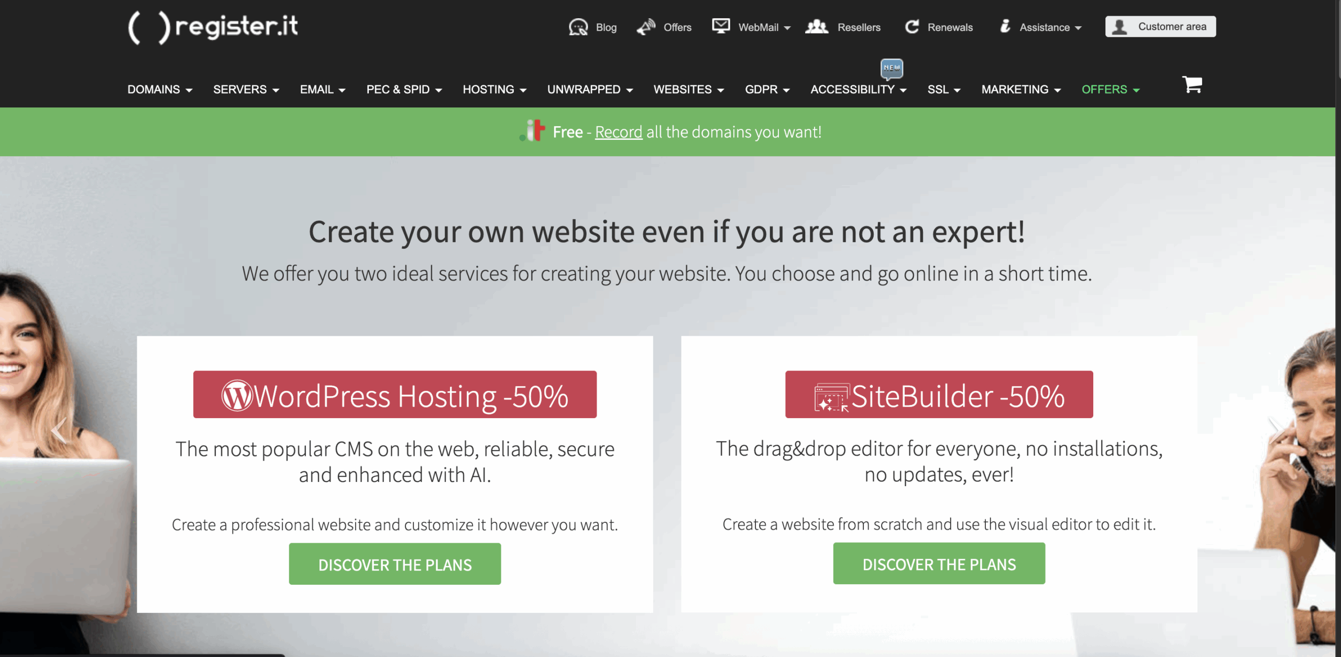
Task: Click the SiteBuilder -50% red banner
Action: pyautogui.click(x=938, y=395)
